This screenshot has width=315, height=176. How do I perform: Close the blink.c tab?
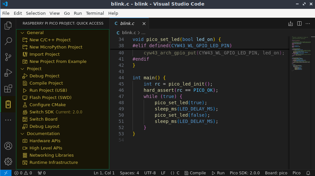pos(144,24)
